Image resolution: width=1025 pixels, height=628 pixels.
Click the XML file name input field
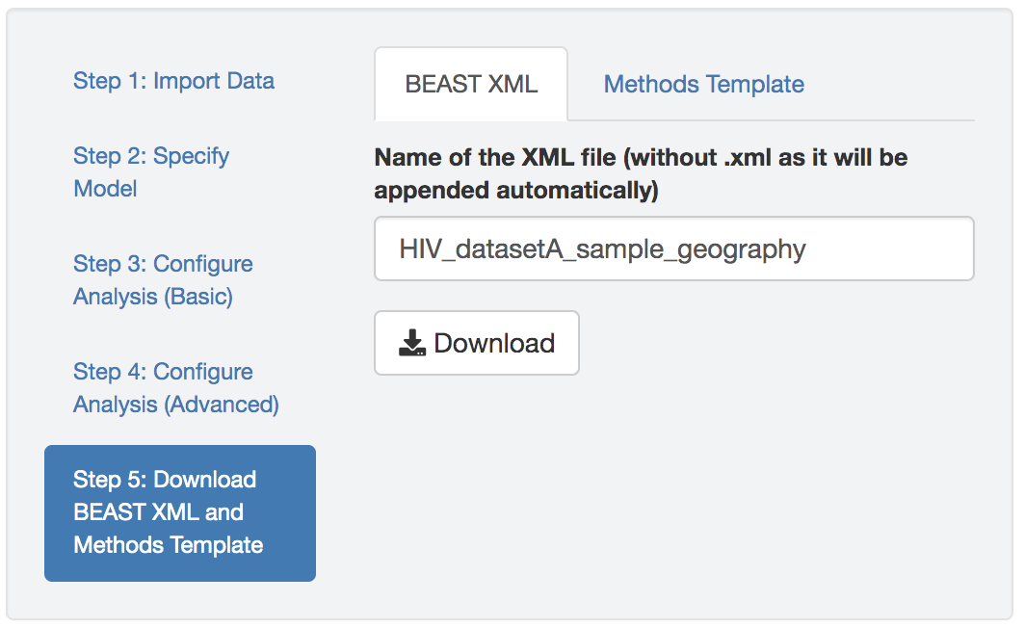(x=673, y=249)
